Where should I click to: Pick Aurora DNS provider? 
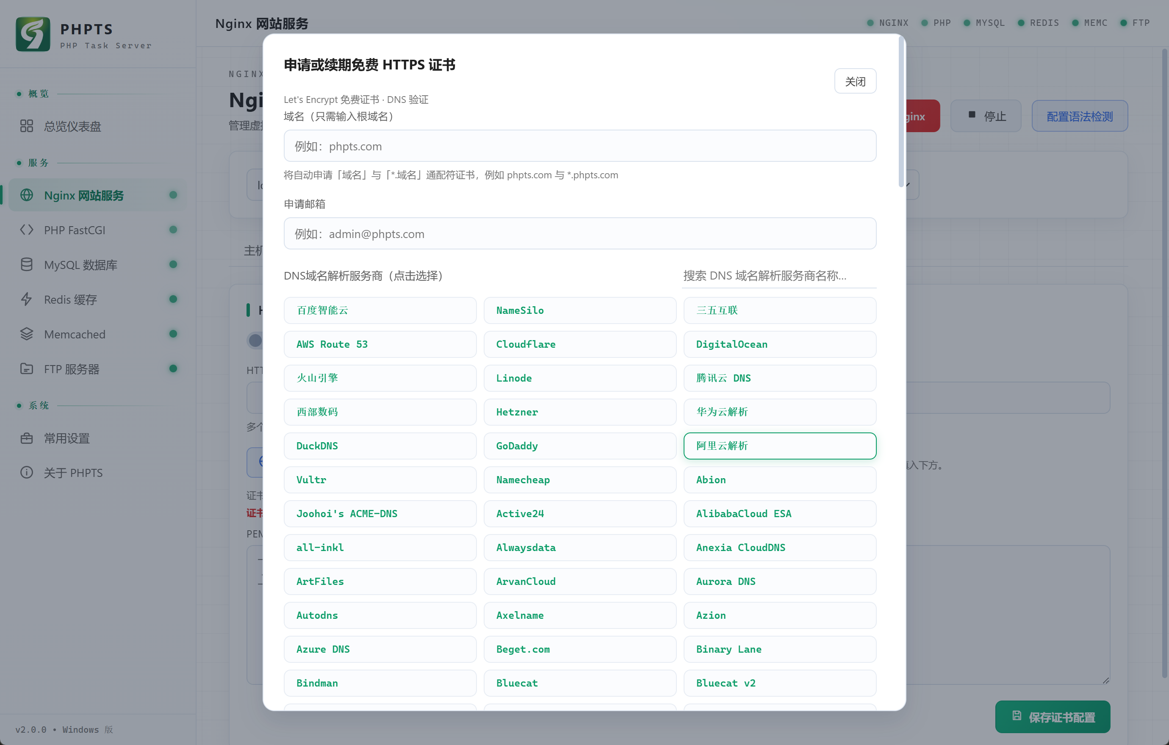coord(780,582)
